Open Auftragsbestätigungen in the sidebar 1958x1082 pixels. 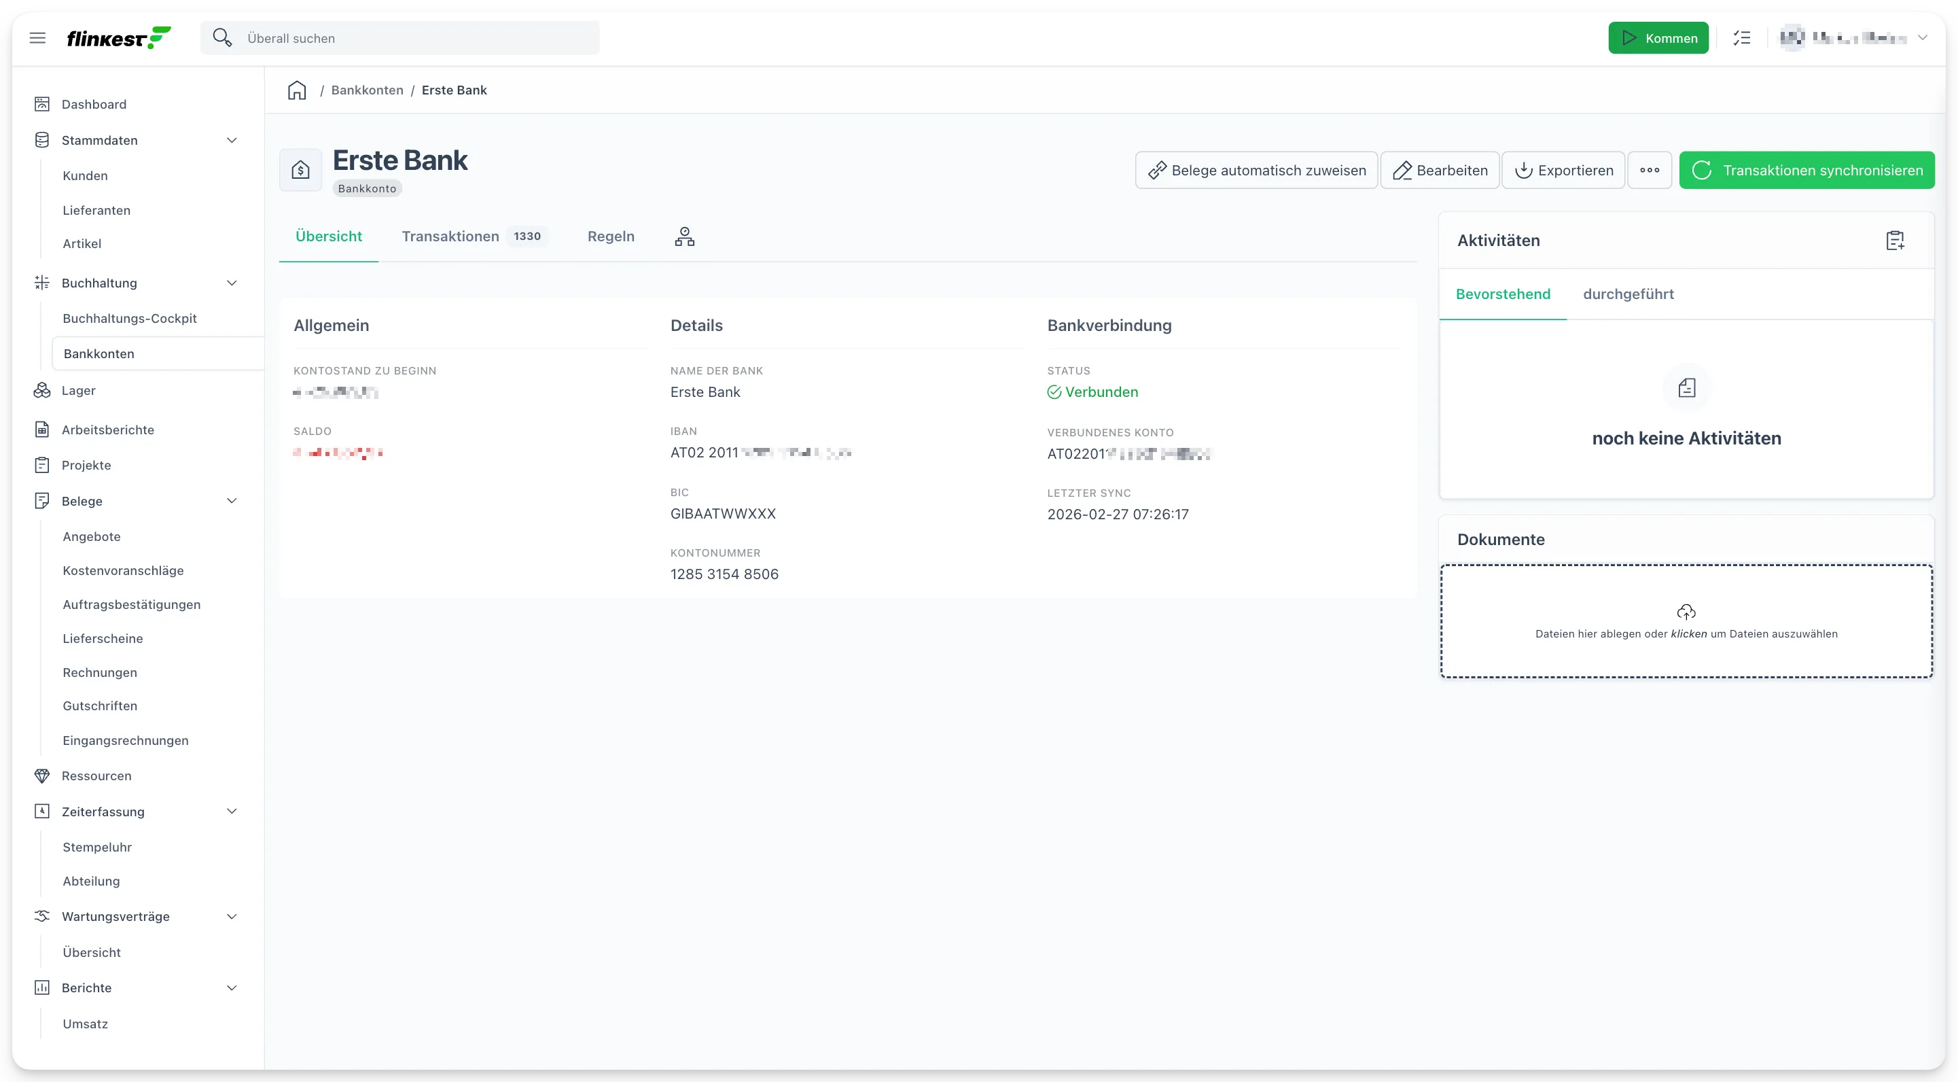[x=132, y=604]
